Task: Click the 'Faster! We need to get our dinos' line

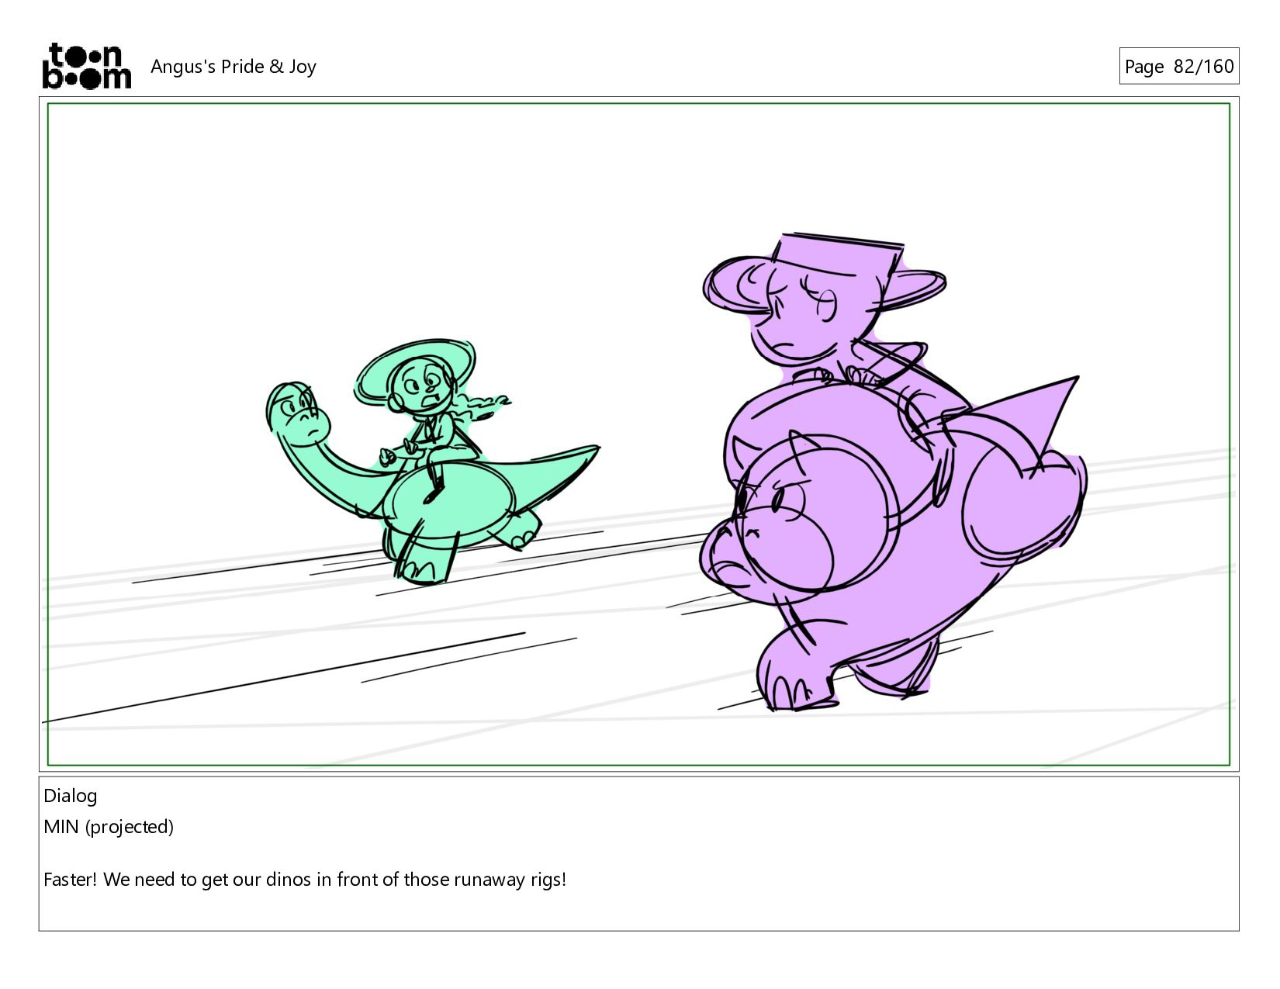Action: coord(305,880)
